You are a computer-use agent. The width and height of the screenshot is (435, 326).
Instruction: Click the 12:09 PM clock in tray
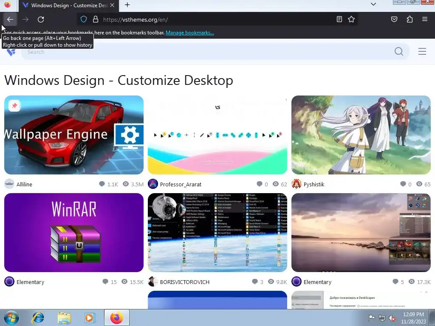413,315
